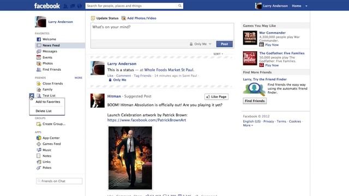Click The Godfather: Five Families title

tap(282, 53)
